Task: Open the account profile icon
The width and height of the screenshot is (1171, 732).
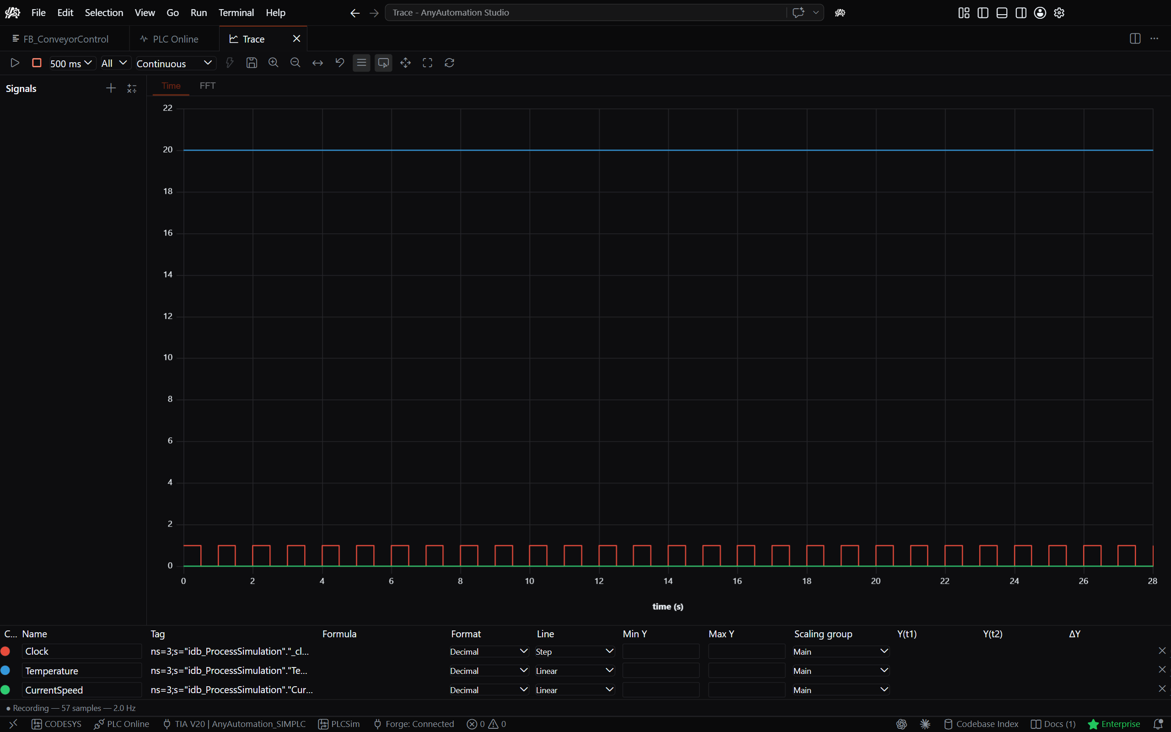Action: pyautogui.click(x=1040, y=13)
